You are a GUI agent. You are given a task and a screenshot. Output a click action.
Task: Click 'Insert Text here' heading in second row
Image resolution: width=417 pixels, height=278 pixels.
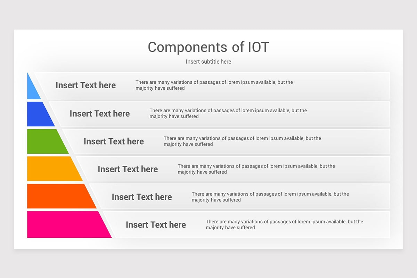point(100,114)
